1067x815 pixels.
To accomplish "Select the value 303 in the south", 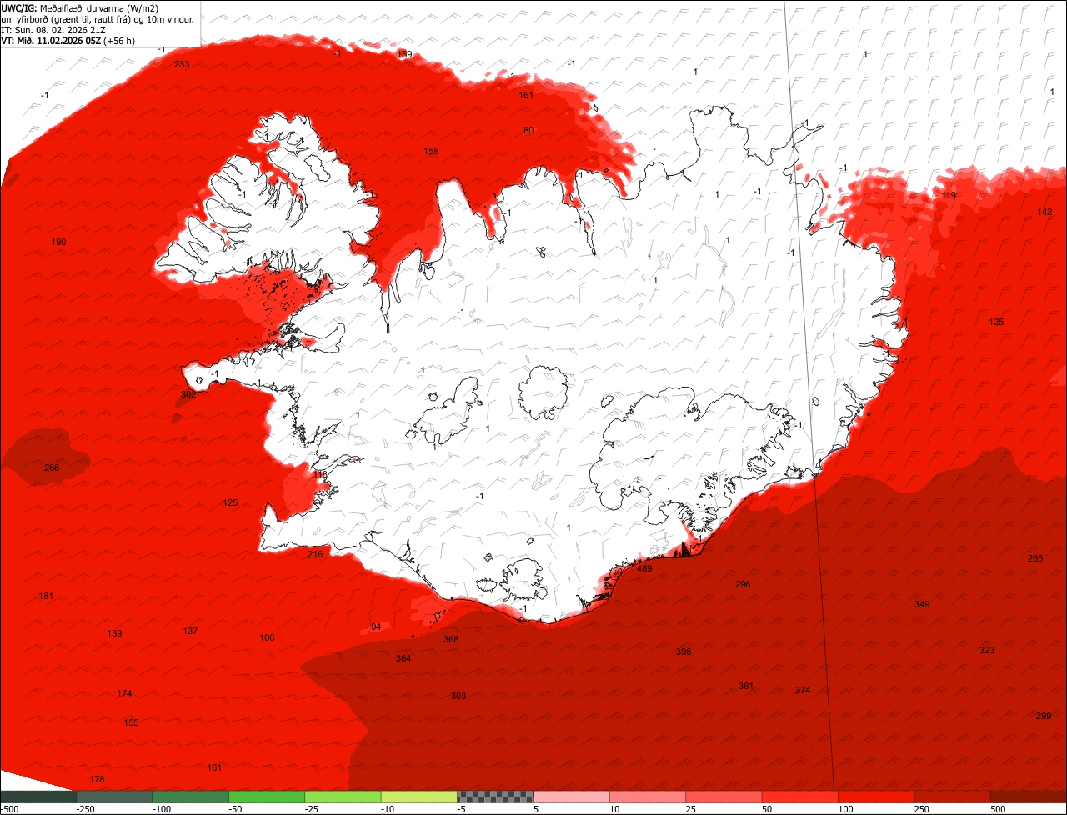I will click(458, 696).
